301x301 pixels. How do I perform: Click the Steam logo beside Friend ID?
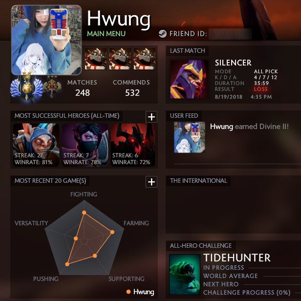pos(163,34)
